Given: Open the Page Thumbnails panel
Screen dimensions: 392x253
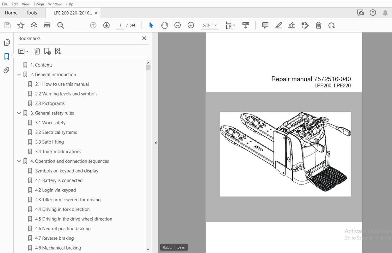Looking at the screenshot, I should point(7,42).
